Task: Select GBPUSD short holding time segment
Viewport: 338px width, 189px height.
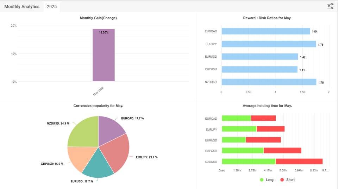Action: 283,150
